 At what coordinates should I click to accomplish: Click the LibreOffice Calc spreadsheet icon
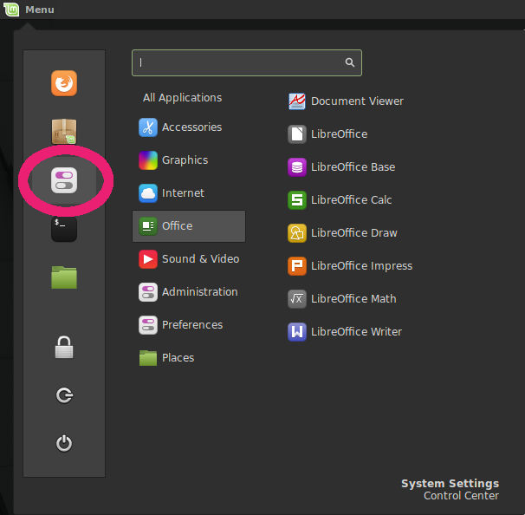click(297, 200)
